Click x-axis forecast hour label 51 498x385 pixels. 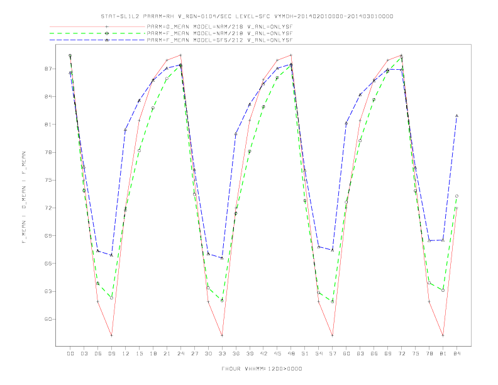305,354
